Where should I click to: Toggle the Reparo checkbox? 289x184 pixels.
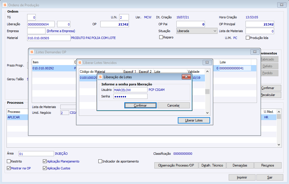[x=161, y=37]
